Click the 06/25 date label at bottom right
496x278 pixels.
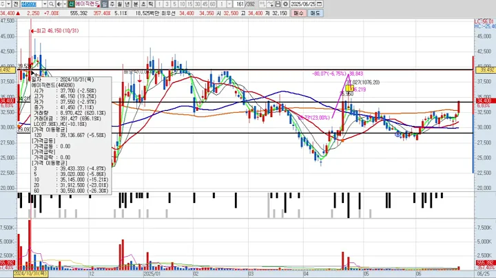point(484,274)
